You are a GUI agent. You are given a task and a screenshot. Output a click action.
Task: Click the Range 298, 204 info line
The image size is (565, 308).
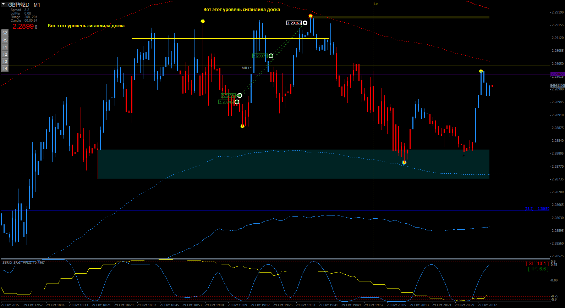pos(24,17)
